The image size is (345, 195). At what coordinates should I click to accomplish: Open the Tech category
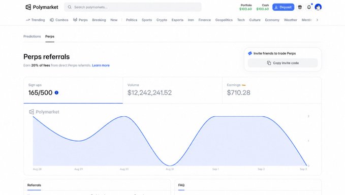(241, 20)
